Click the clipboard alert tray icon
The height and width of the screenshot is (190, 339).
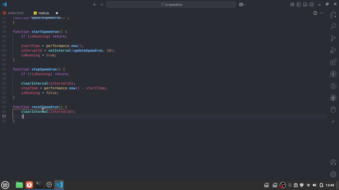pos(296,185)
